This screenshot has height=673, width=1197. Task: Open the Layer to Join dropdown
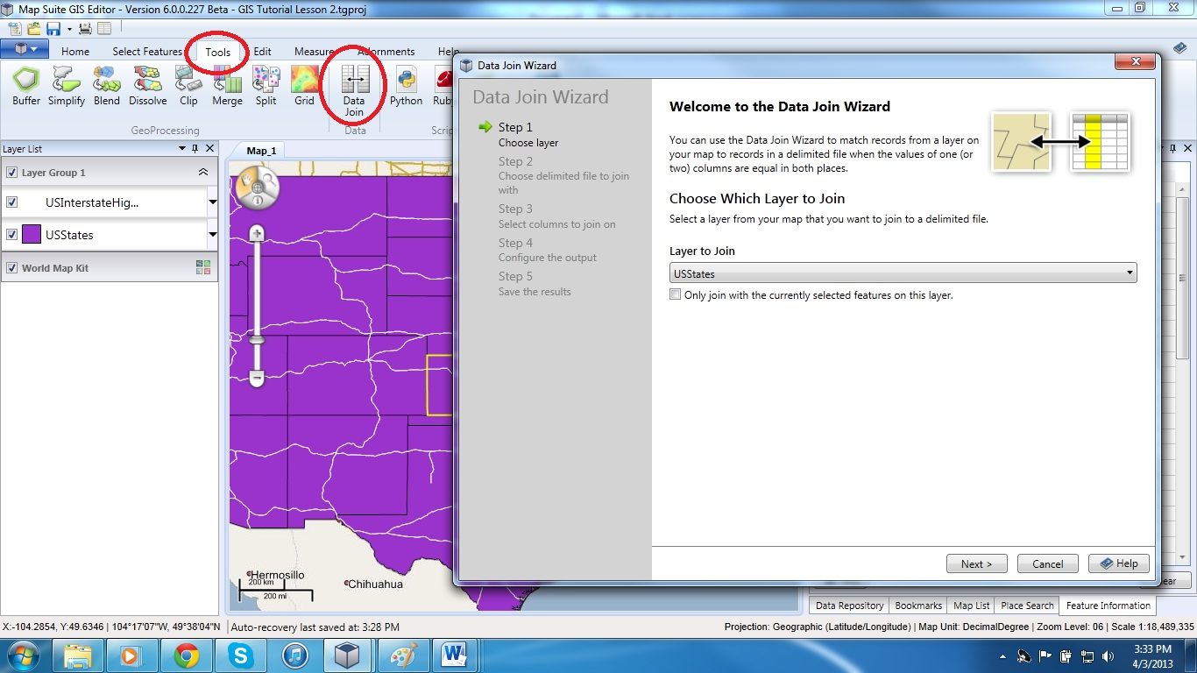pyautogui.click(x=903, y=273)
